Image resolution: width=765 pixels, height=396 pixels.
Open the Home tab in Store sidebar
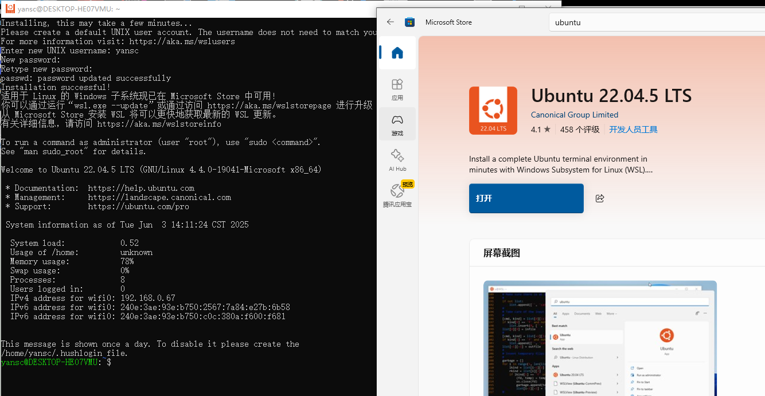pyautogui.click(x=397, y=53)
